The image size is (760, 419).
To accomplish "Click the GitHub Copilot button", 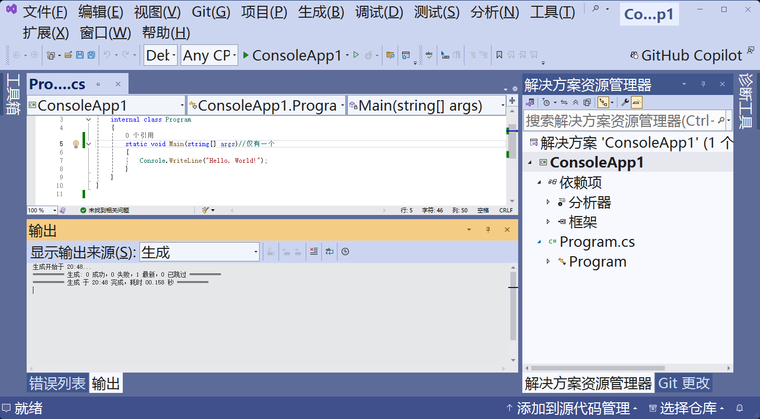I will tap(686, 55).
